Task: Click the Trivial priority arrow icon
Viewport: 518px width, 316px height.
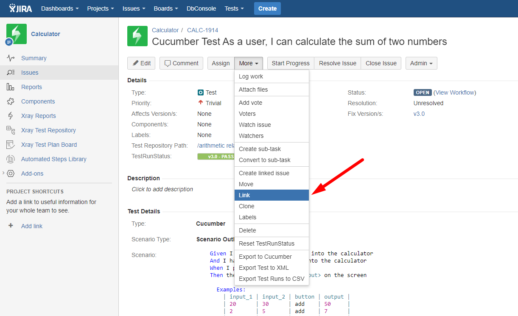Action: click(201, 103)
